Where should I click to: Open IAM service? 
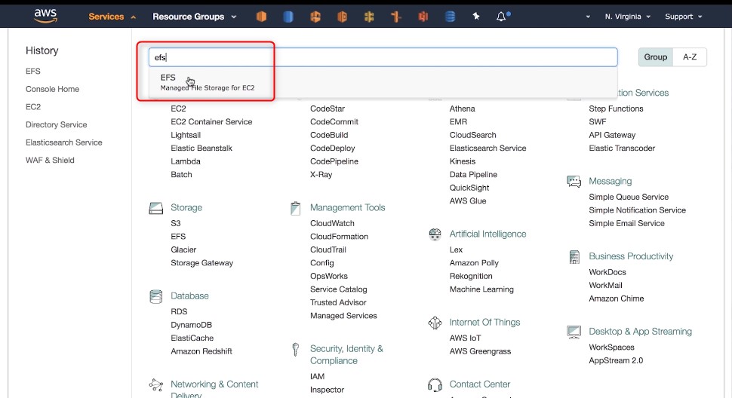coord(317,377)
